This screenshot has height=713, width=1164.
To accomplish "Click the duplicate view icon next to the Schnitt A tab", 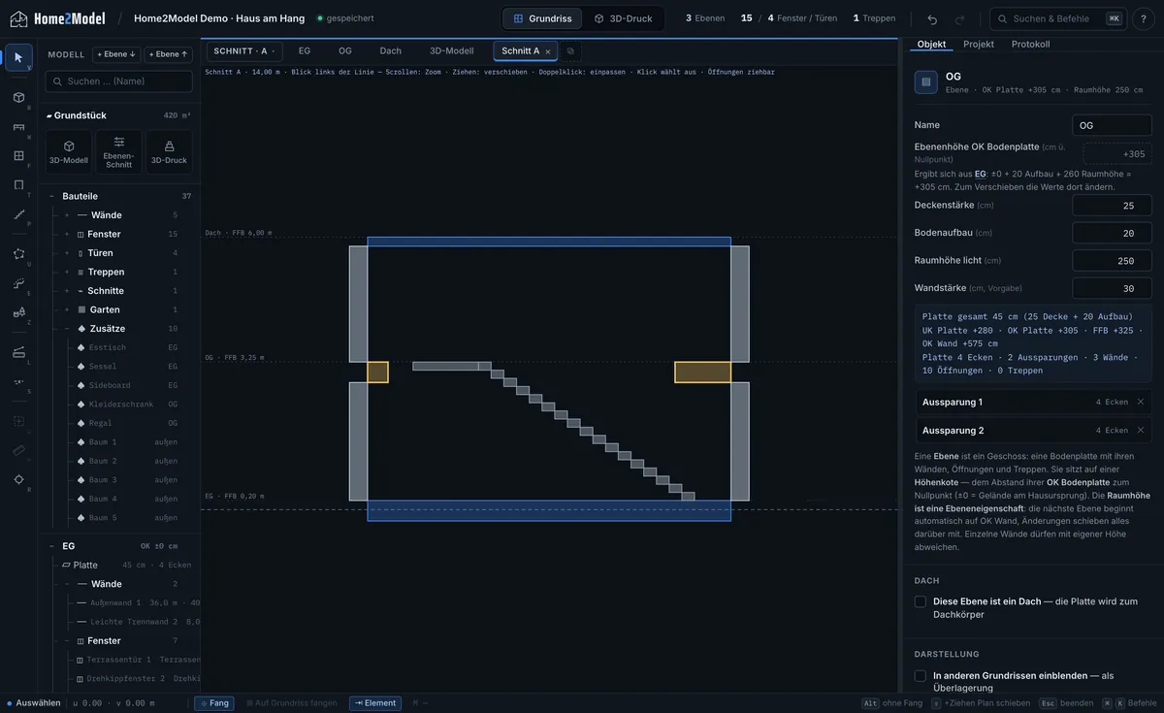I will click(x=570, y=51).
